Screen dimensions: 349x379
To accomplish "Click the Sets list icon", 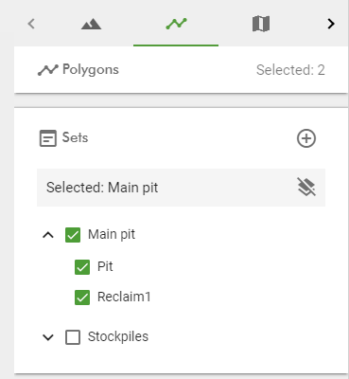I will coord(48,138).
